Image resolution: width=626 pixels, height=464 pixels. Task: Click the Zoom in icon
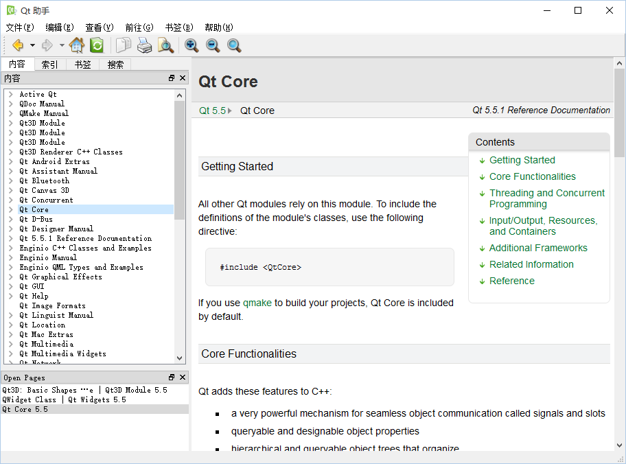click(x=192, y=45)
